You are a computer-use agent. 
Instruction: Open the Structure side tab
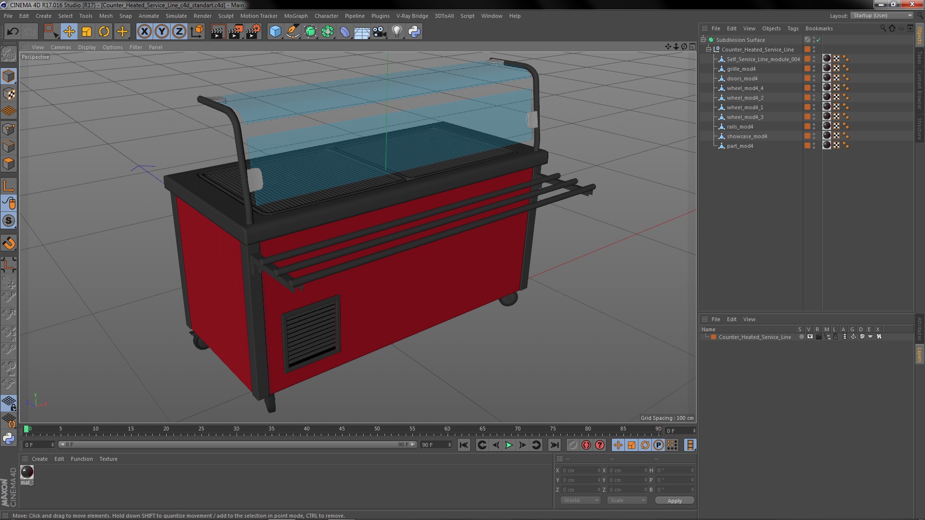[x=920, y=129]
